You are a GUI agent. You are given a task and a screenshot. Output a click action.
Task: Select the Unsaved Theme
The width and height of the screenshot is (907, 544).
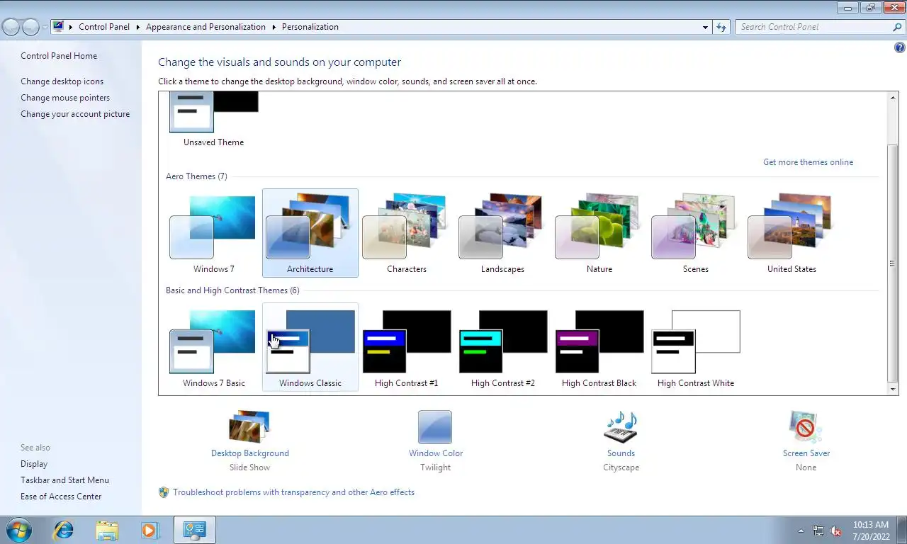click(213, 120)
